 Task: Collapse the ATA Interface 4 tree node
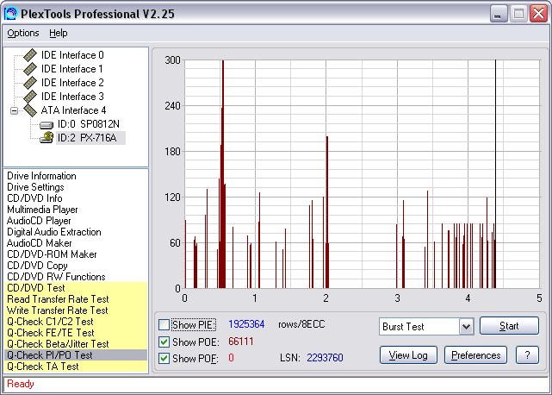click(x=14, y=110)
